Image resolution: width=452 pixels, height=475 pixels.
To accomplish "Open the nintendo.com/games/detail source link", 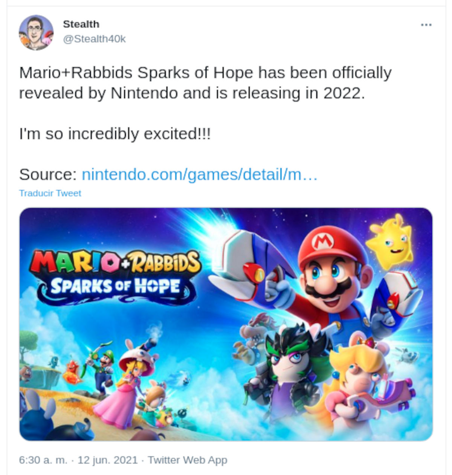I will (199, 174).
